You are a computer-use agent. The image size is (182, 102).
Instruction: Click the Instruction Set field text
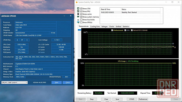[43, 58]
